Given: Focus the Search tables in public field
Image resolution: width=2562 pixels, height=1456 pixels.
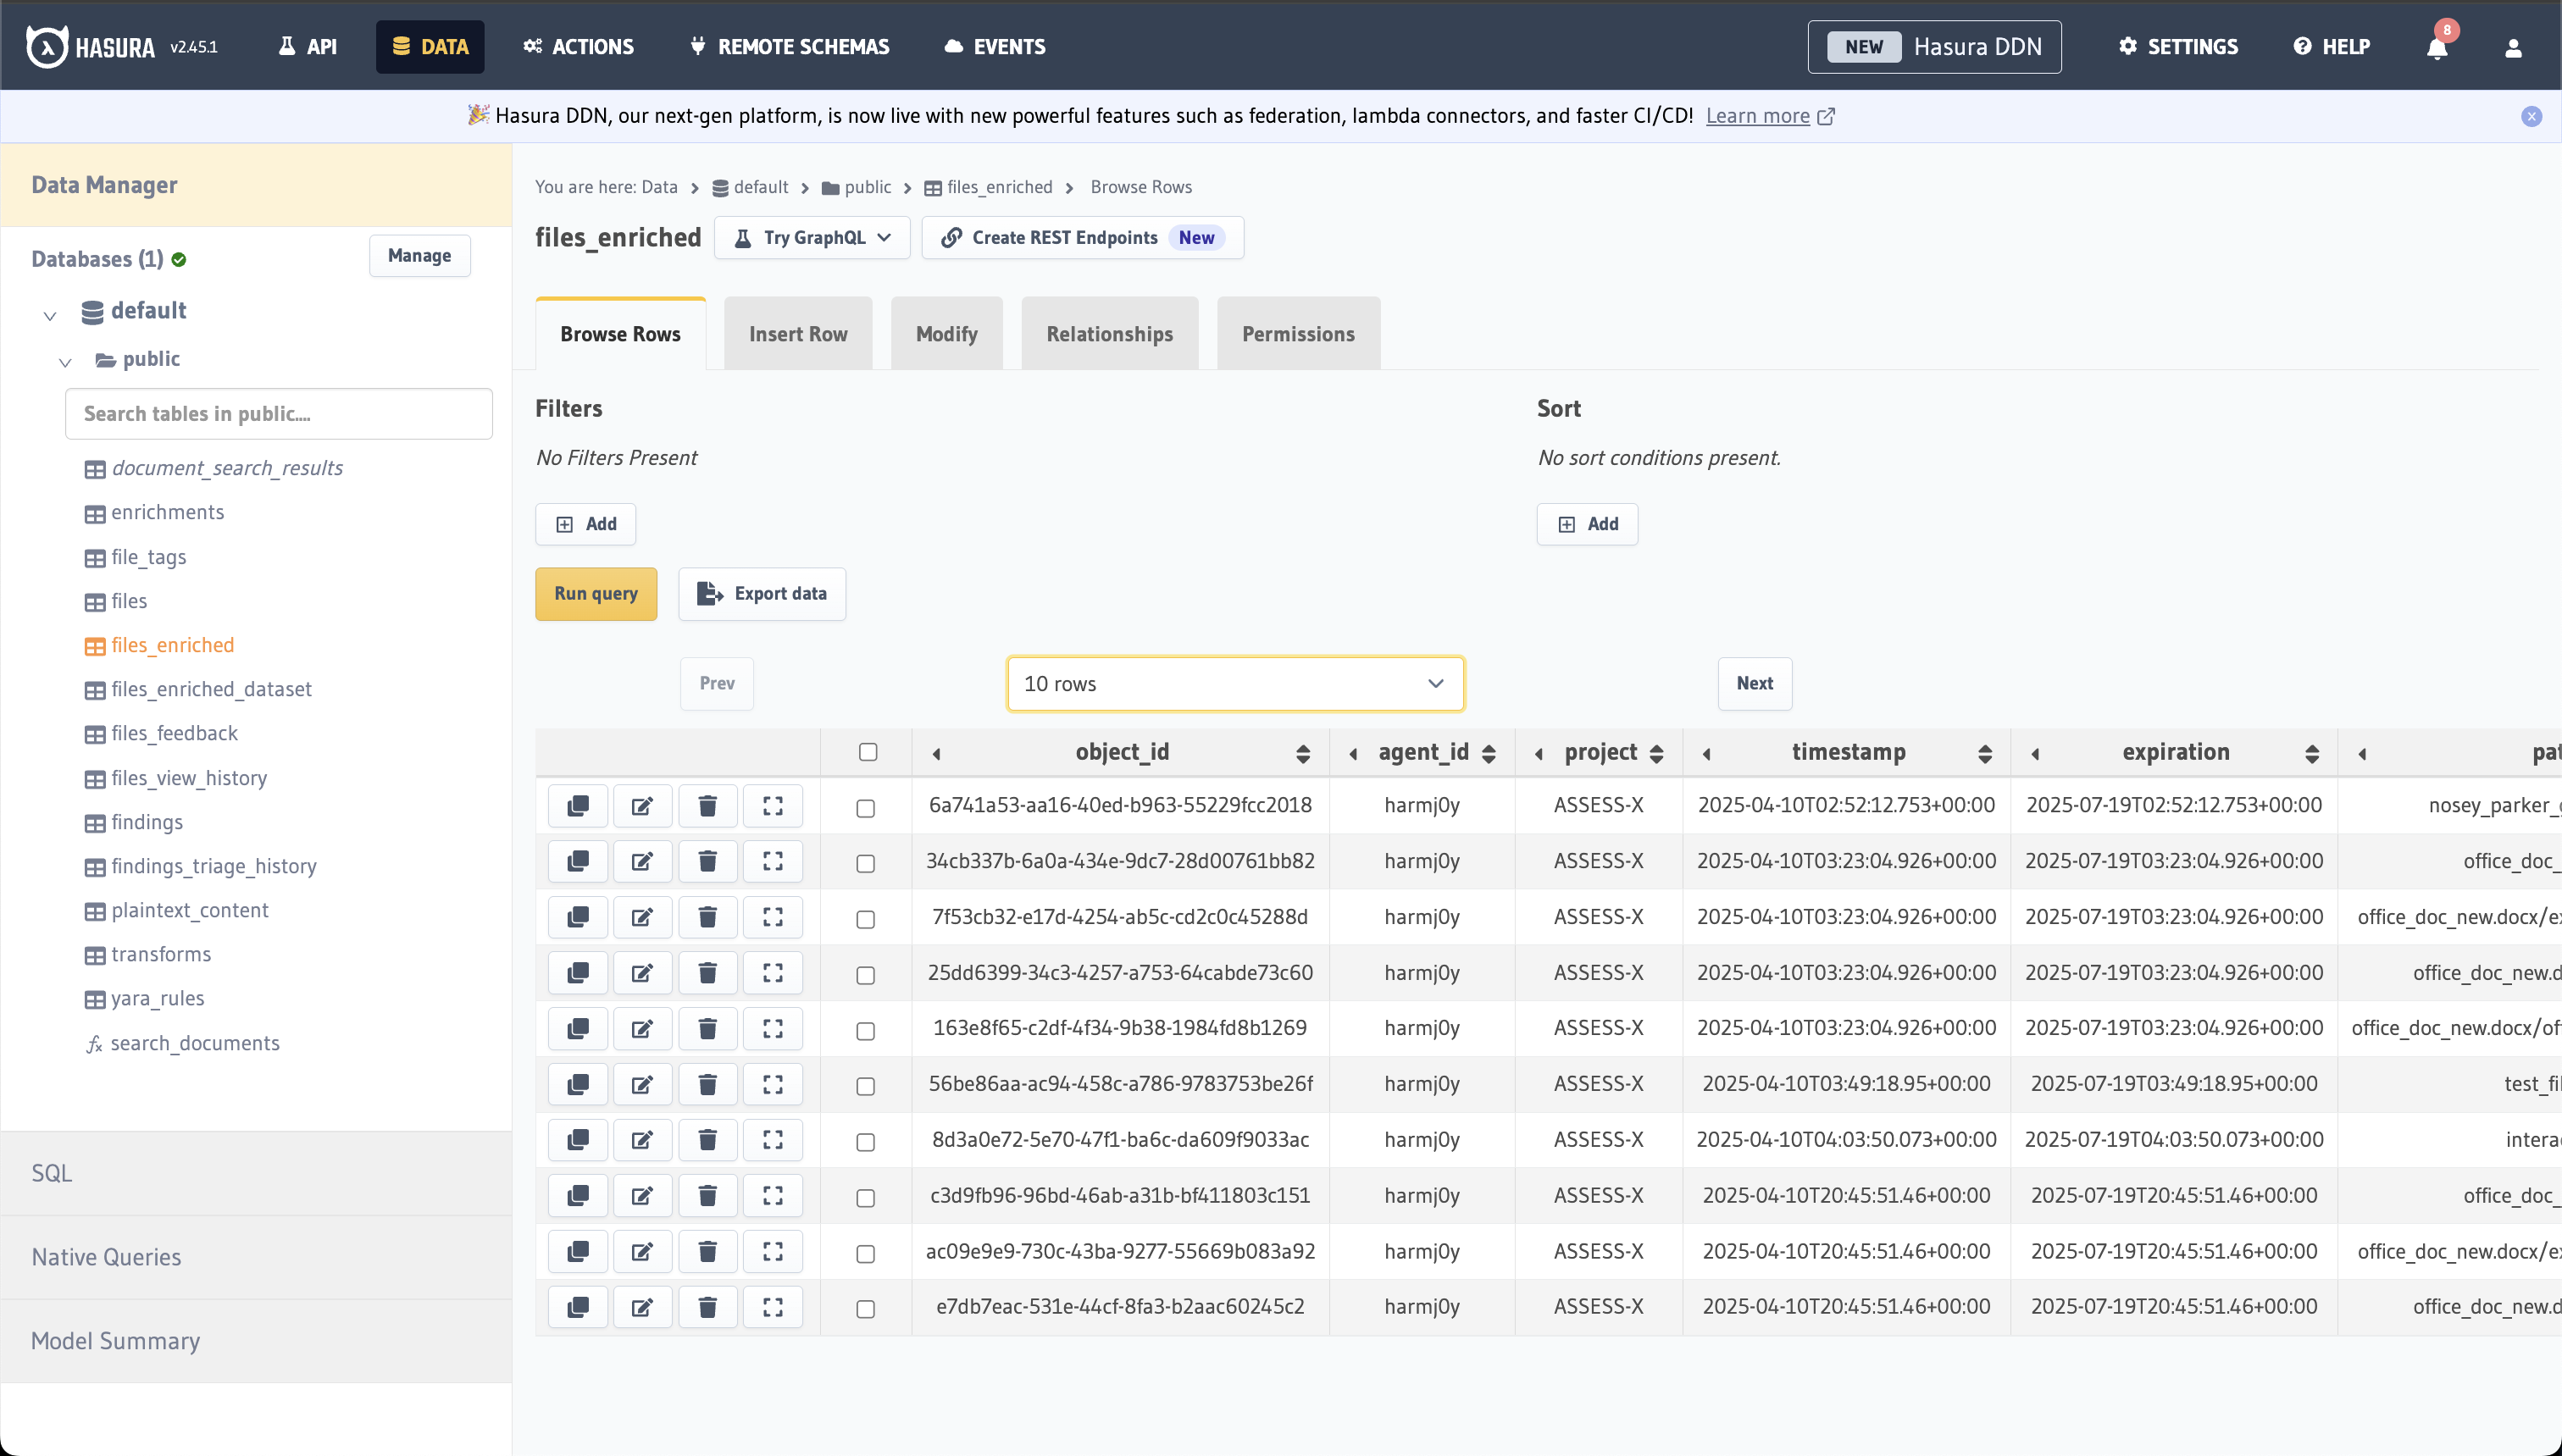Looking at the screenshot, I should click(278, 414).
